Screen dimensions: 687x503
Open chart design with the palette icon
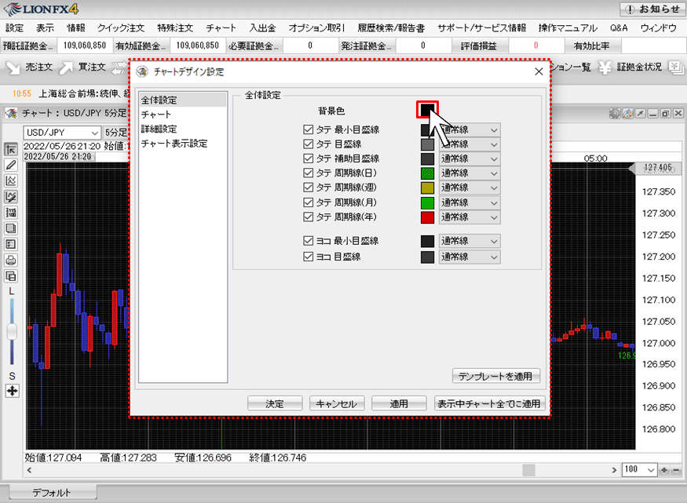pos(628,114)
